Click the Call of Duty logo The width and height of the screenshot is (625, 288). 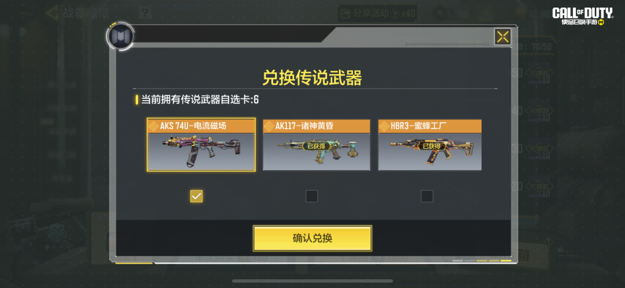pyautogui.click(x=583, y=17)
